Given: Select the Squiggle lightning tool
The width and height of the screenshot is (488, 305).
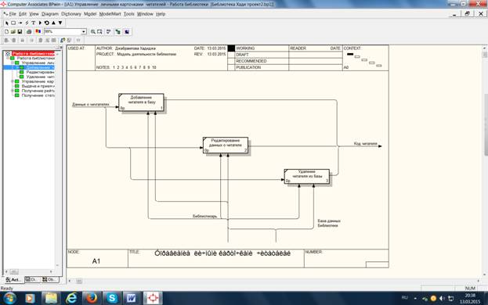Looking at the screenshot, I should pos(27,23).
